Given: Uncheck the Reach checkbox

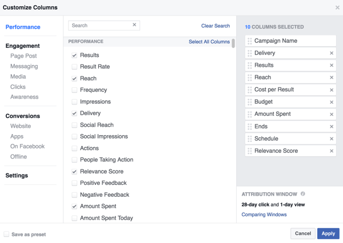Looking at the screenshot, I should (74, 78).
